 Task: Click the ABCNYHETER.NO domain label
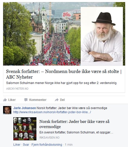point(17,89)
